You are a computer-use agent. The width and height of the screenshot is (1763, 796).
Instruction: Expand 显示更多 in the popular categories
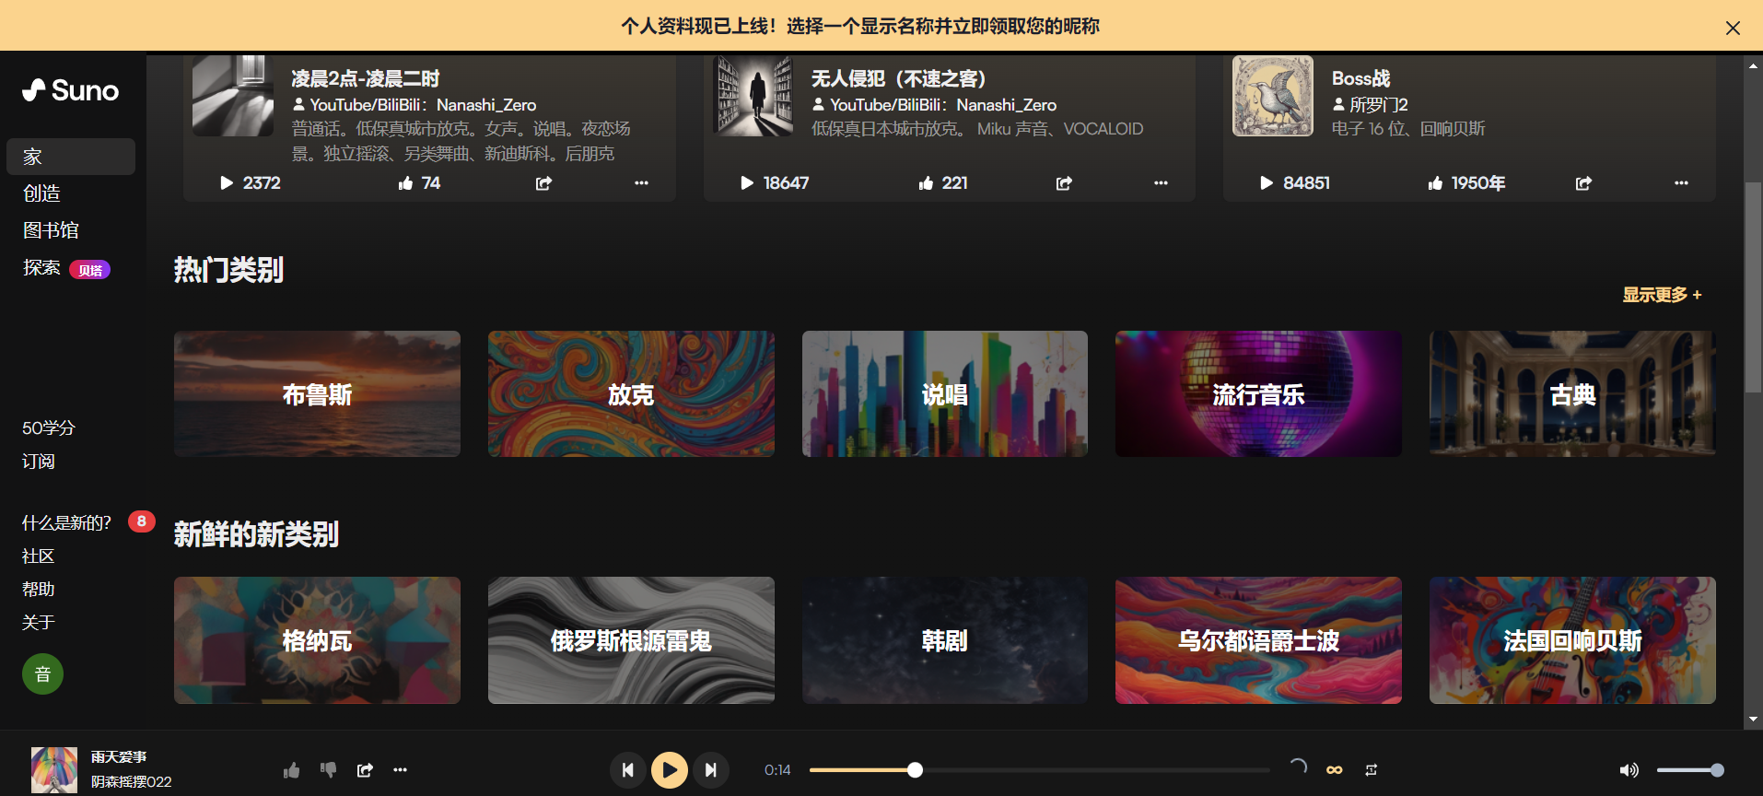(x=1662, y=295)
